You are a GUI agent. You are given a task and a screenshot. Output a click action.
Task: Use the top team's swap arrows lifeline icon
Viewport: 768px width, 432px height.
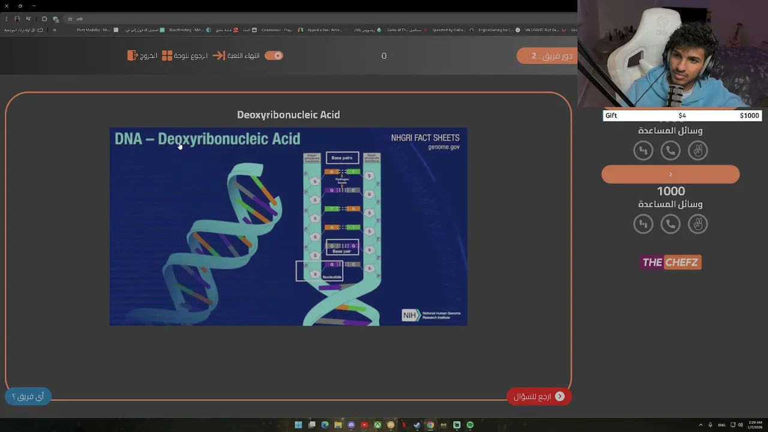coord(643,150)
